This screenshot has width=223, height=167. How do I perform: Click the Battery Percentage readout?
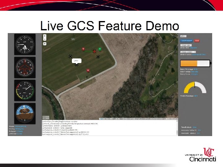(x=189, y=69)
